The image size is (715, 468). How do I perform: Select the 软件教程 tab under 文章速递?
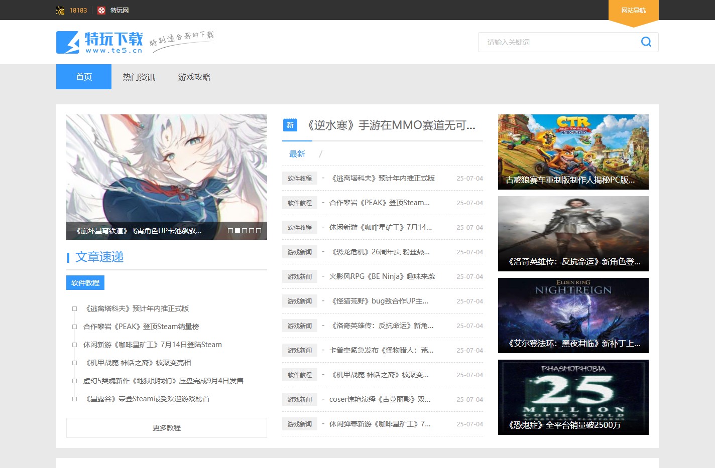[x=85, y=283]
